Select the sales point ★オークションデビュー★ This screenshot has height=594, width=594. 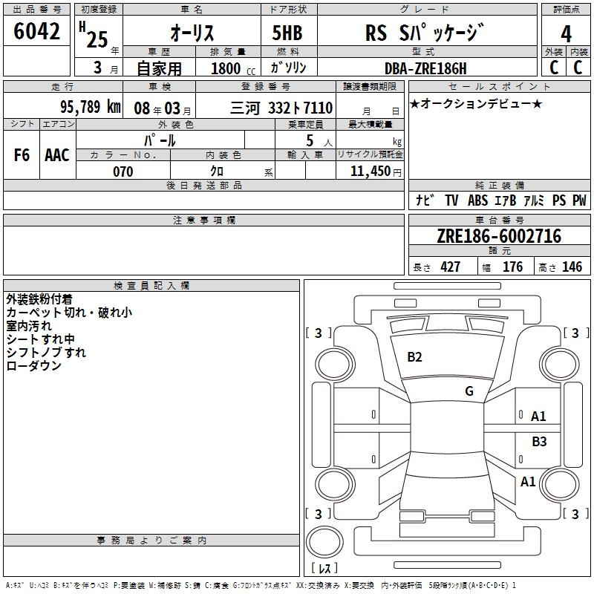(x=476, y=103)
